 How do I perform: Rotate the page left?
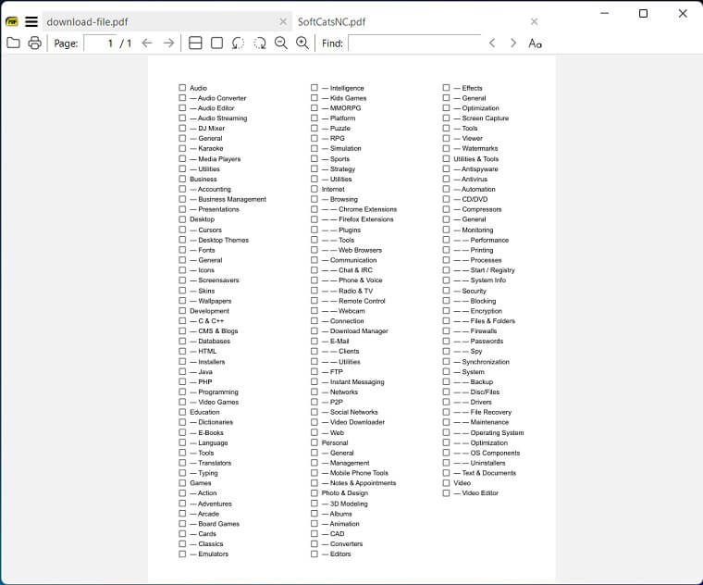click(x=238, y=44)
